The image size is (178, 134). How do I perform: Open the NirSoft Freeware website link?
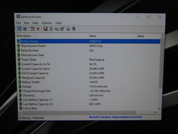click(115, 117)
